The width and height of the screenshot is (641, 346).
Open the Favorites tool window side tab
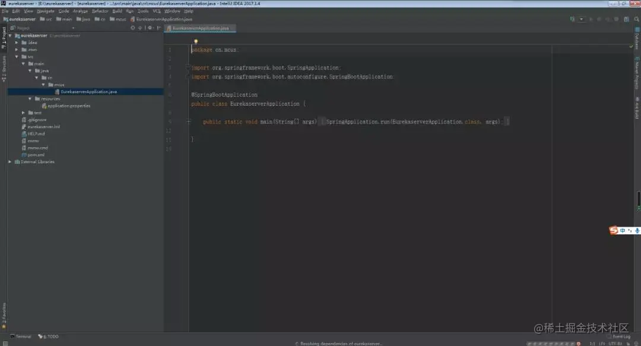click(4, 316)
